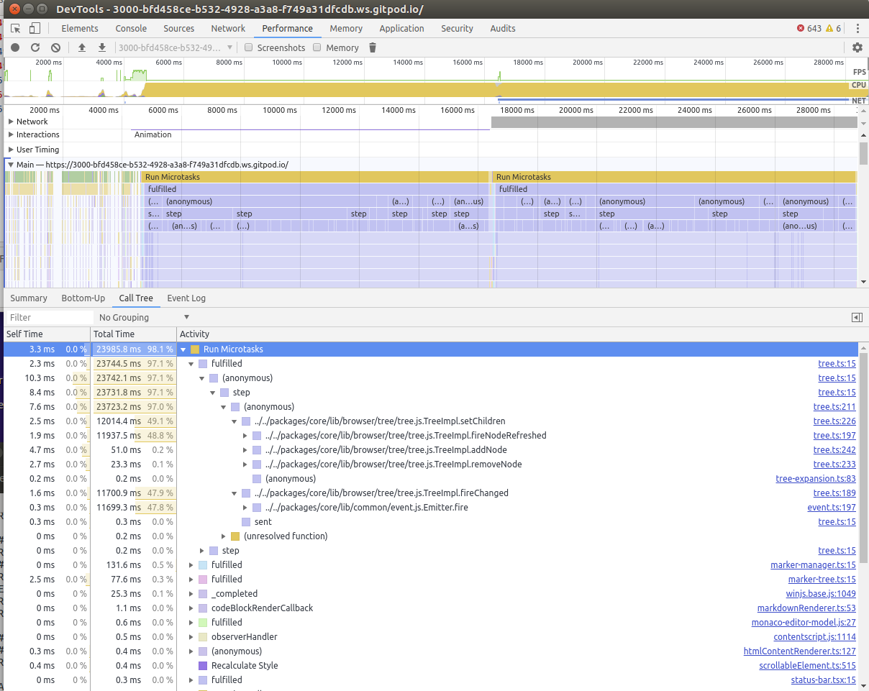Toggle the heaviest stack sidebar icon

pos(857,317)
